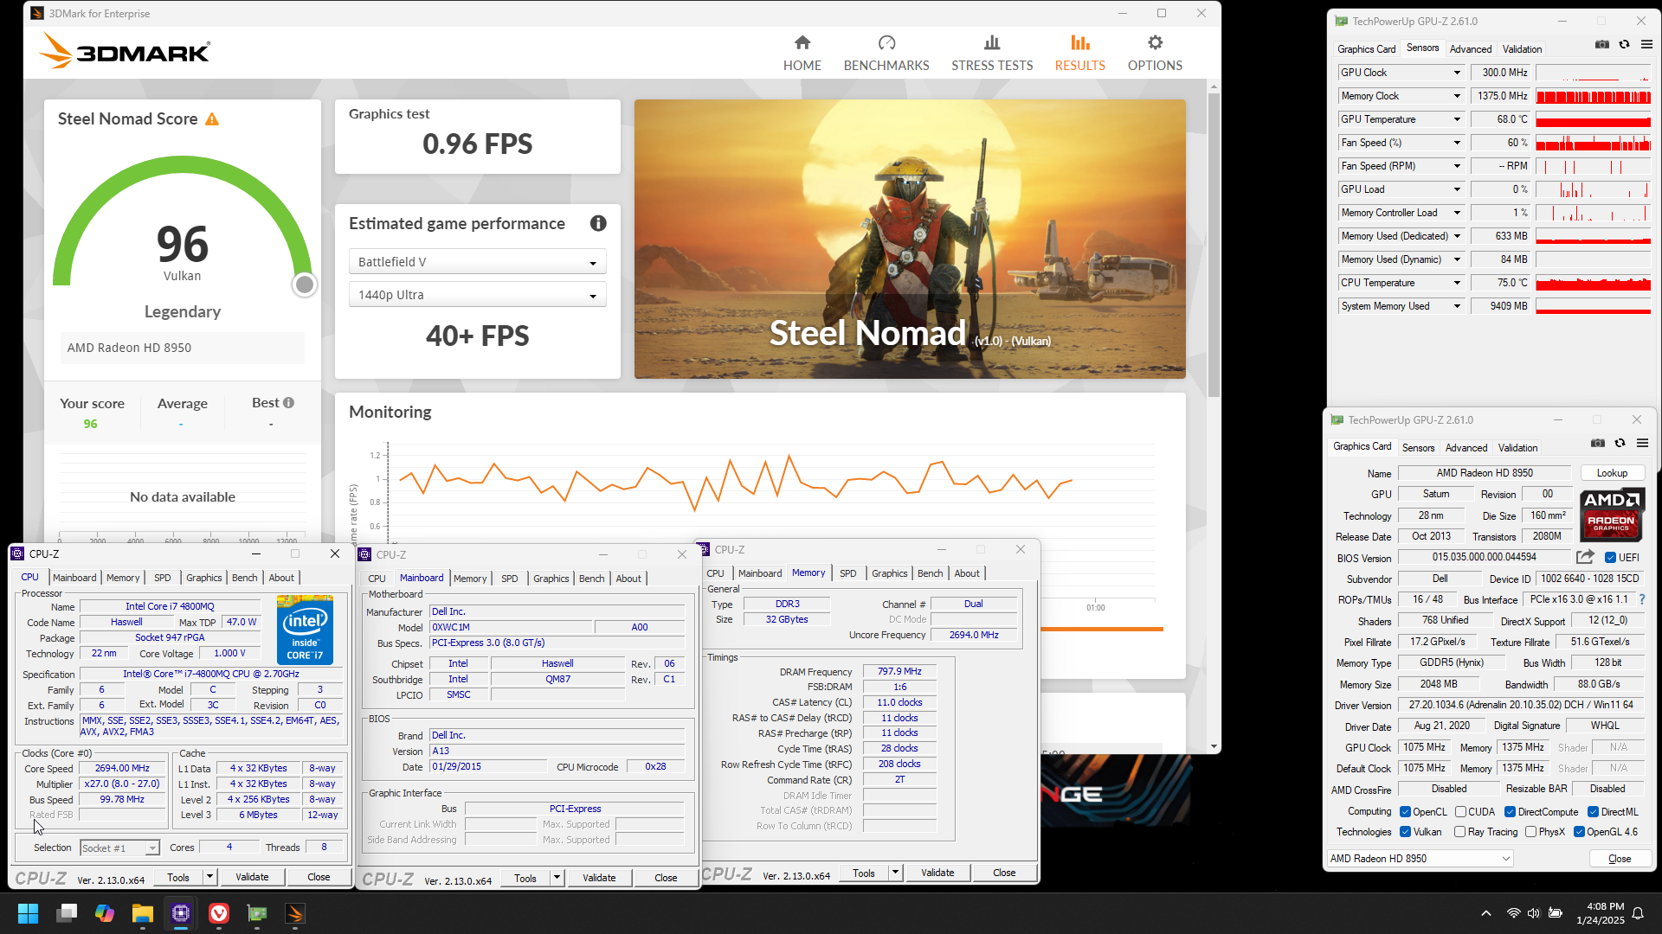Click the Memory Clock sensor graph
This screenshot has height=934, width=1662.
1594,96
